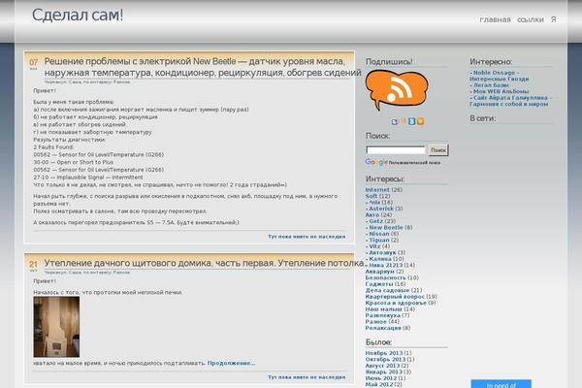This screenshot has width=582, height=388.
Task: Click the '21' date badge on second post
Action: coord(33,265)
